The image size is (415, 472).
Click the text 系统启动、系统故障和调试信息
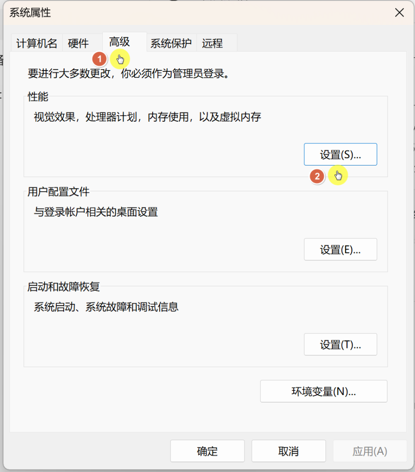coord(106,307)
